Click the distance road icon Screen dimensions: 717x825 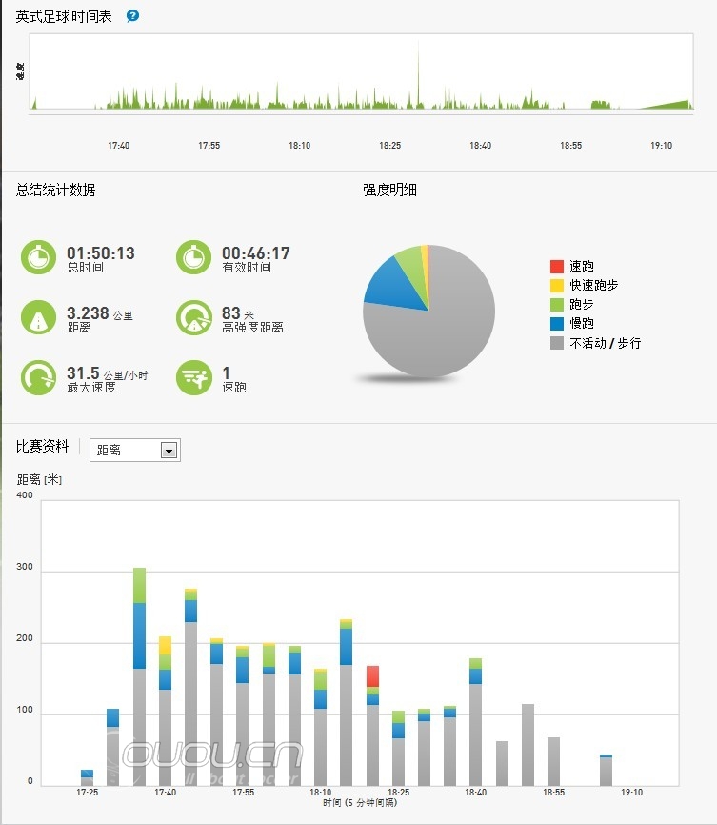(38, 319)
